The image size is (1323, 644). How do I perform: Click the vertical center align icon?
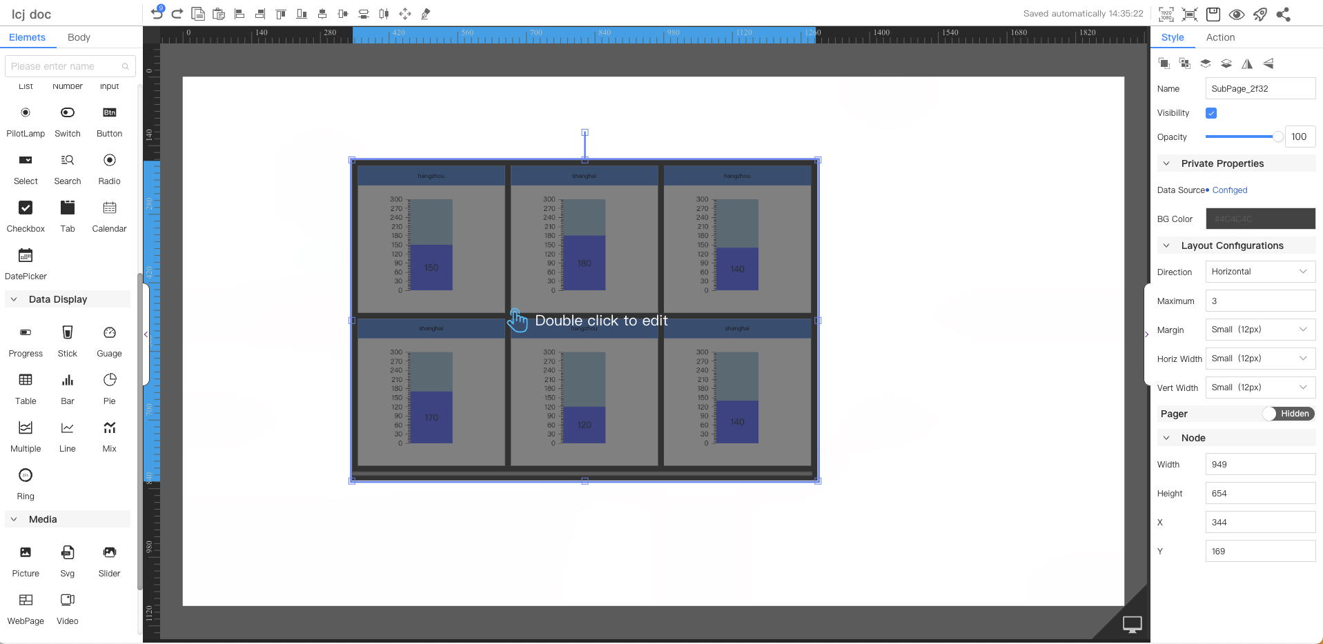343,14
